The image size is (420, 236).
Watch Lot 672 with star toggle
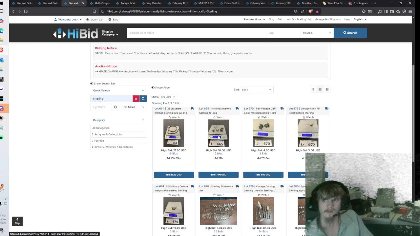pyautogui.click(x=308, y=117)
